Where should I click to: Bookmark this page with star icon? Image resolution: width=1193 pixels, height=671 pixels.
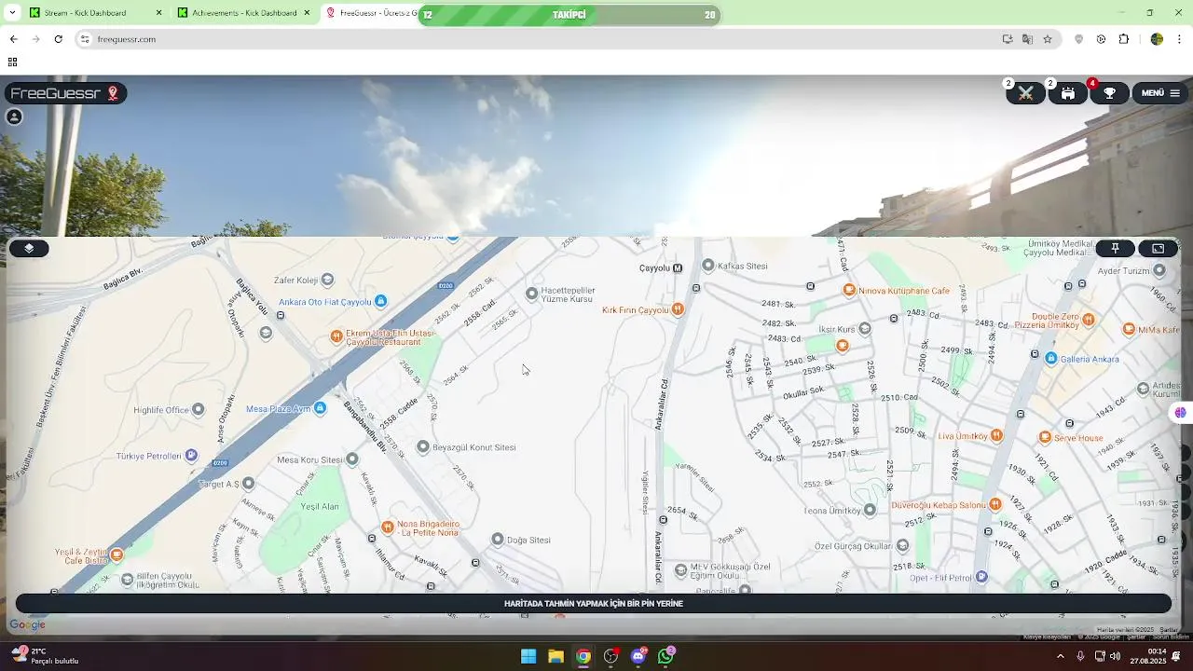pyautogui.click(x=1048, y=39)
